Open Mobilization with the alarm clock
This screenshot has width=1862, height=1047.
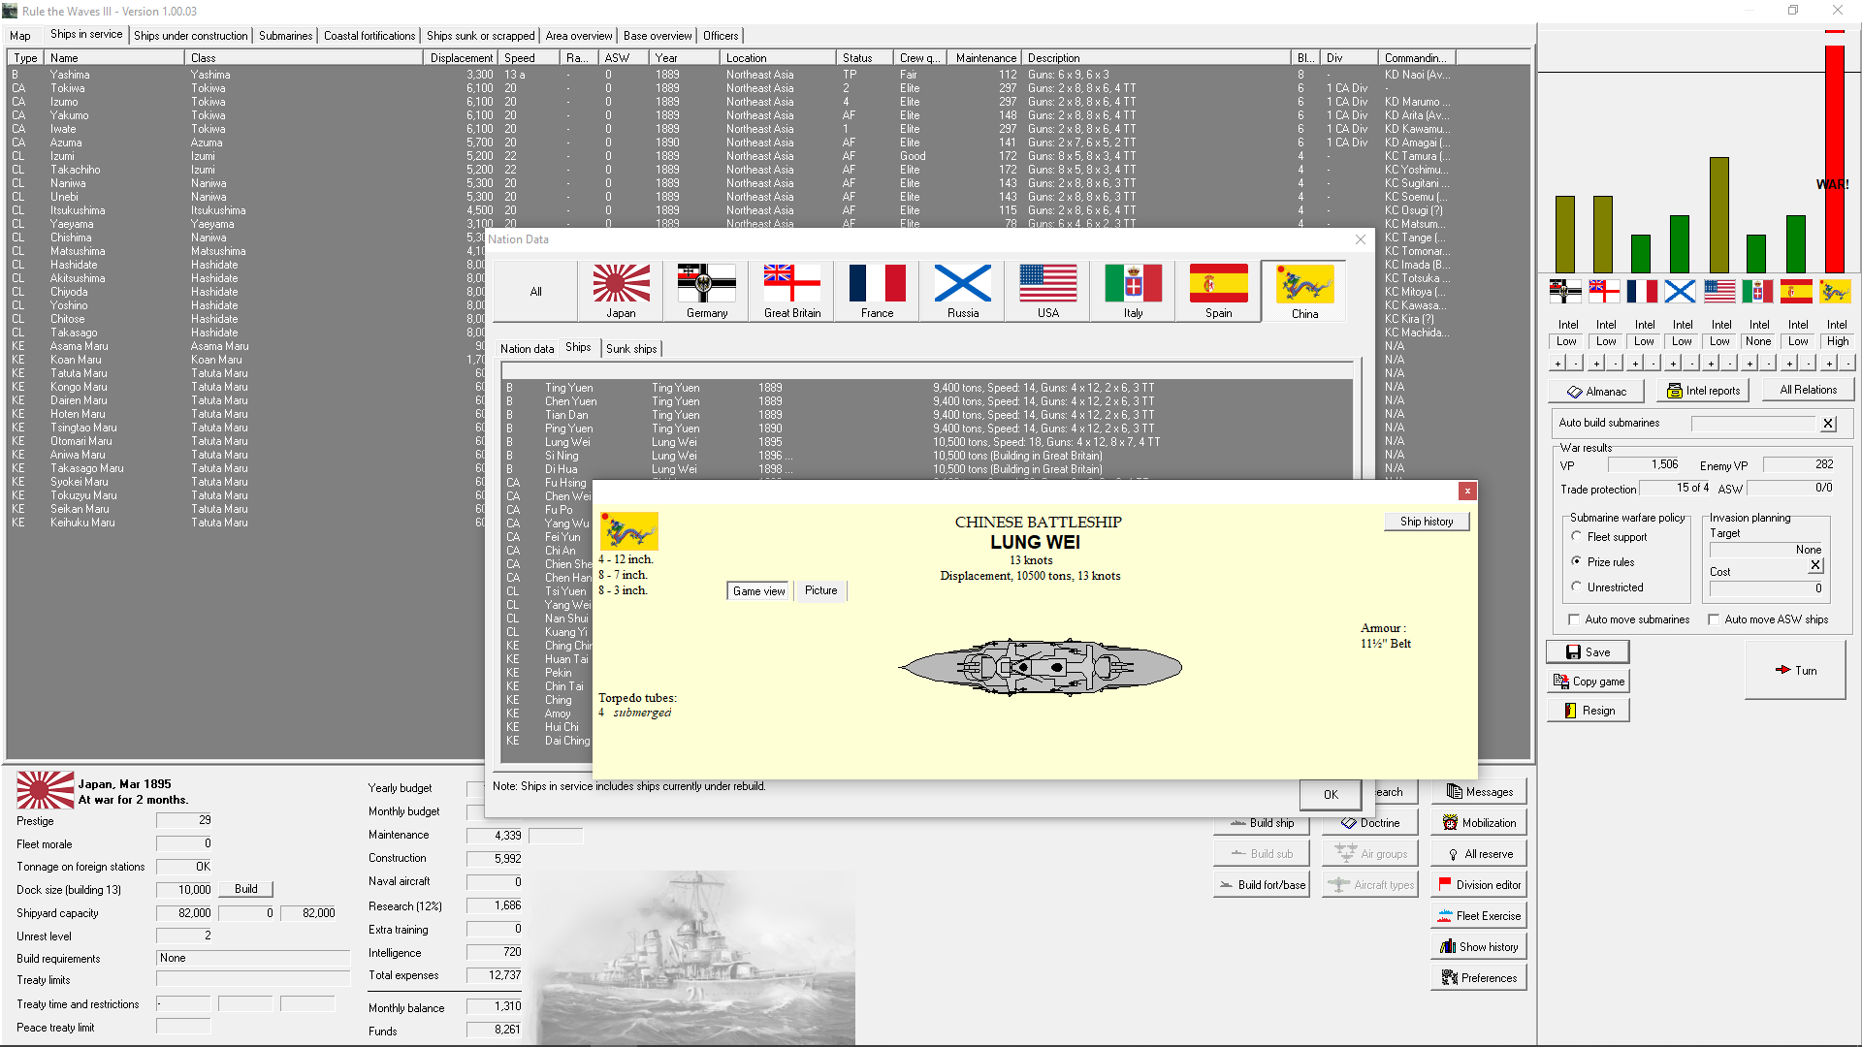pyautogui.click(x=1479, y=823)
